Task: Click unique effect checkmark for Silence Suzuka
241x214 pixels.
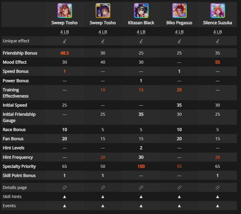Action: 217,41
